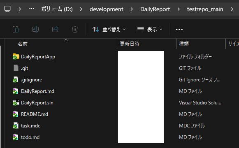239x148 pixels.
Task: Click the Rename toolbar icon
Action: tap(35, 29)
